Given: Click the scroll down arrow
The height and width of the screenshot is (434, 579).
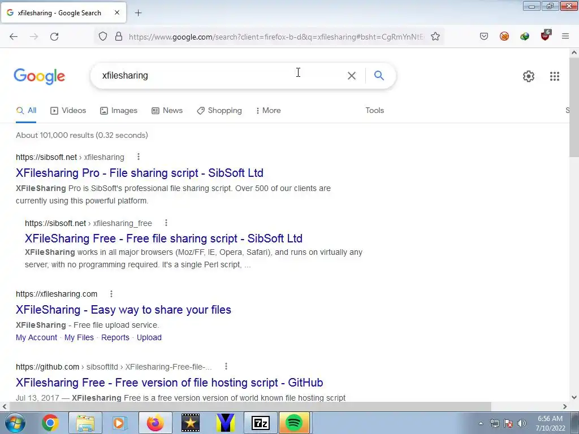Looking at the screenshot, I should tap(574, 397).
